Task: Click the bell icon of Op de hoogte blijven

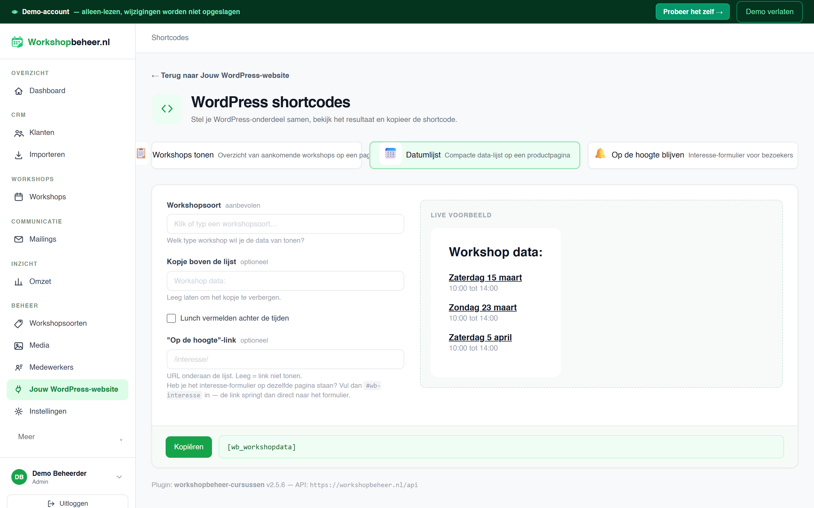Action: [x=600, y=154]
